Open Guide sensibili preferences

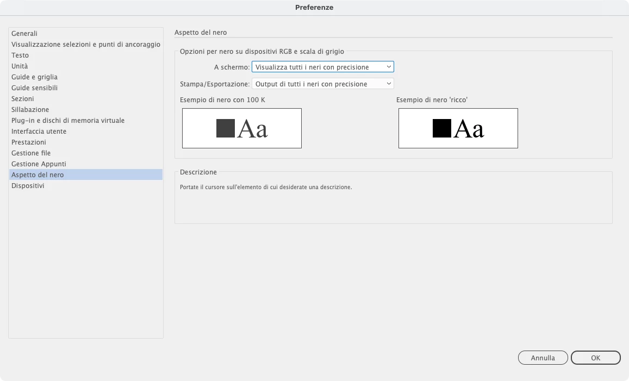pos(85,88)
